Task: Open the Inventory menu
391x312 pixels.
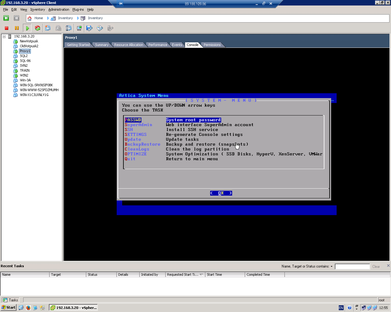Action: (x=38, y=9)
